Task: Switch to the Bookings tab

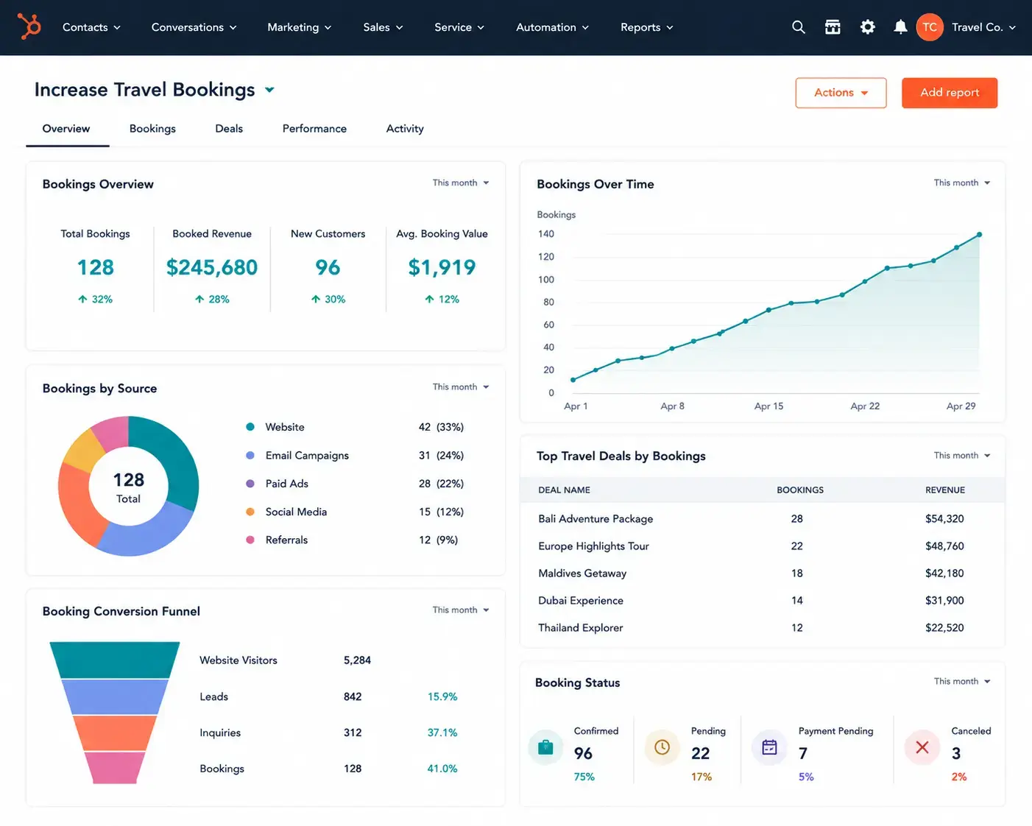Action: click(152, 129)
